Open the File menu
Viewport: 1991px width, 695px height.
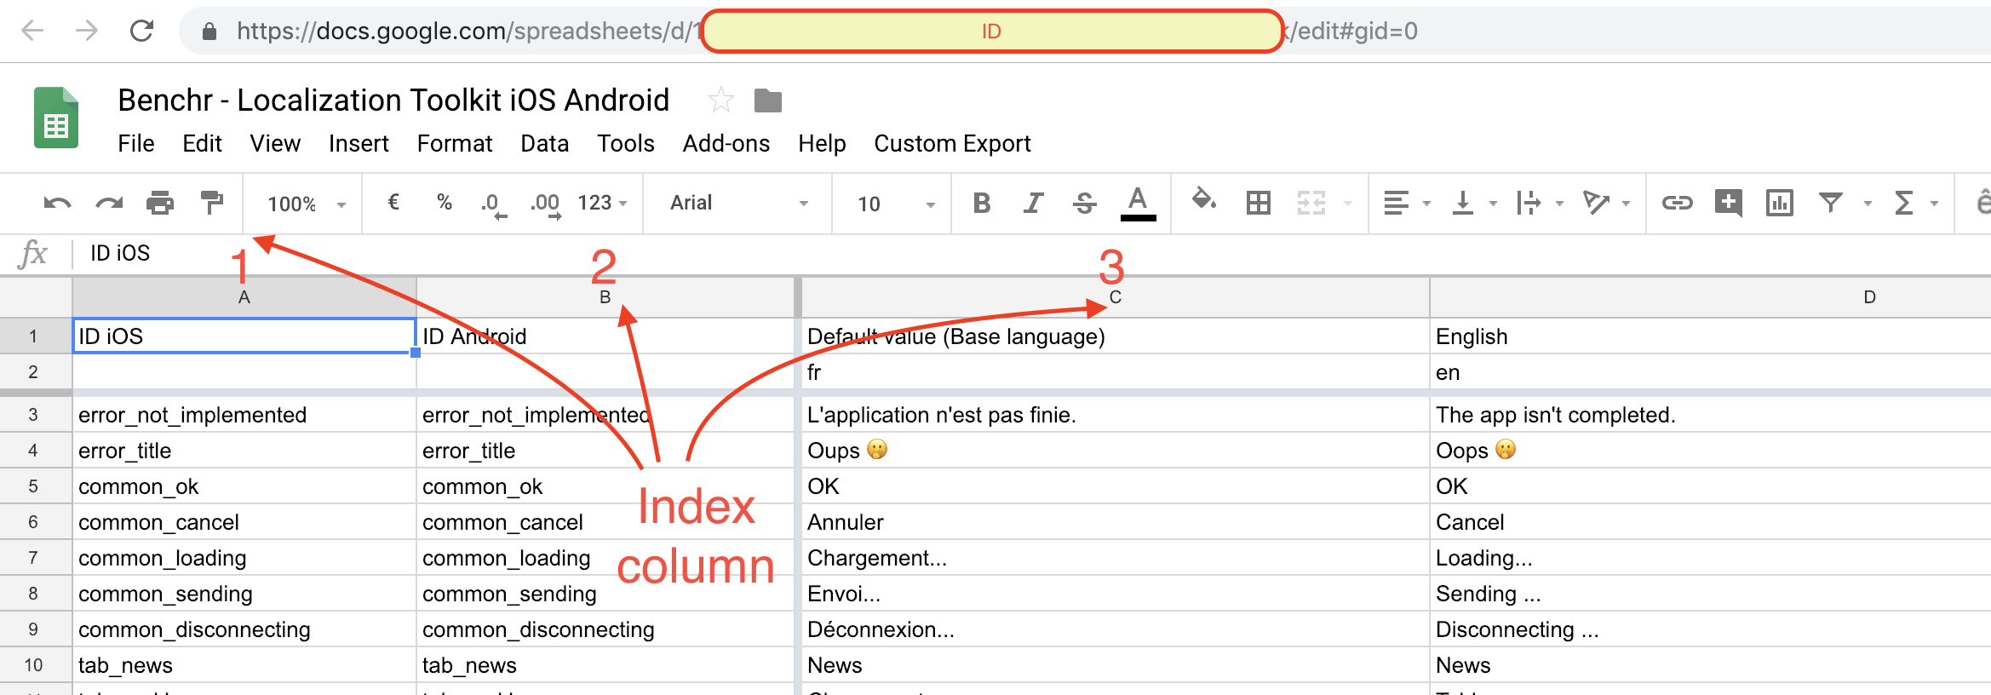click(136, 143)
